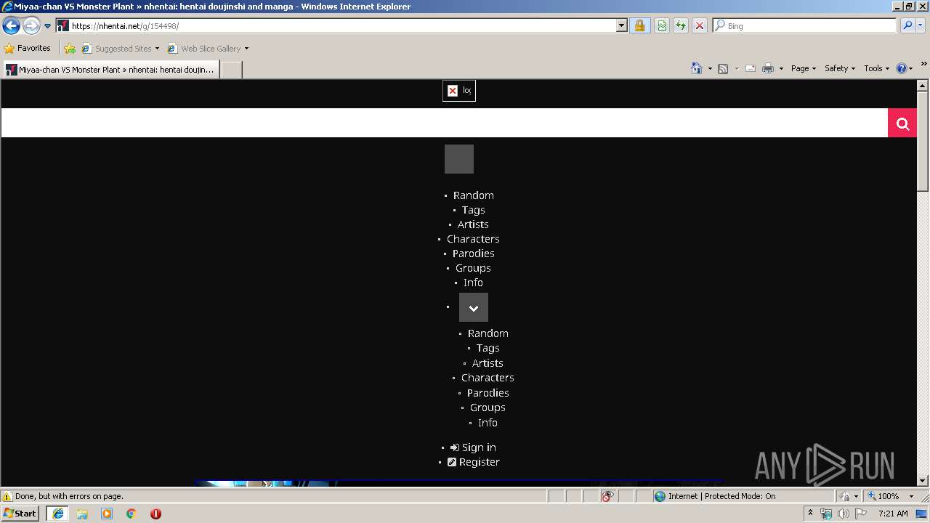Screen dimensions: 930x523
Task: Show hidden tray icons arrow
Action: pyautogui.click(x=810, y=513)
